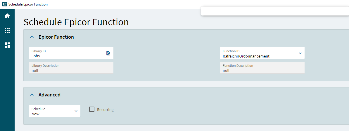
Task: Select the RafraichirOrdonnancement function value
Action: pos(246,56)
